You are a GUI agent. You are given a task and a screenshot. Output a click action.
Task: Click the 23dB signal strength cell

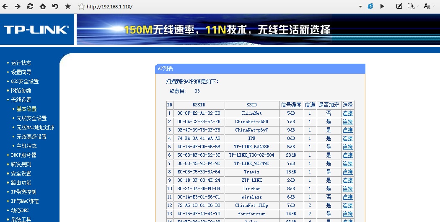(291, 155)
